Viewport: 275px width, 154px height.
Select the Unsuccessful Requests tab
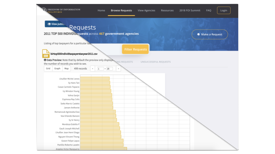[156, 62]
